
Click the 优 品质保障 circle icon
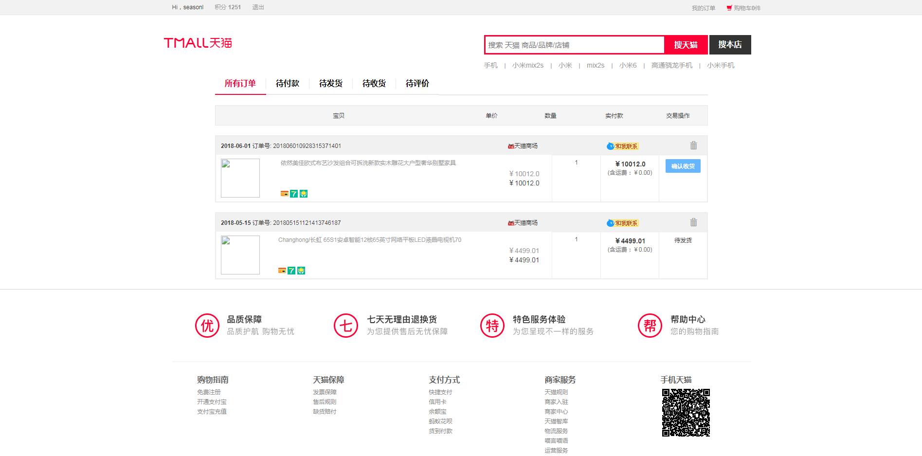point(207,326)
